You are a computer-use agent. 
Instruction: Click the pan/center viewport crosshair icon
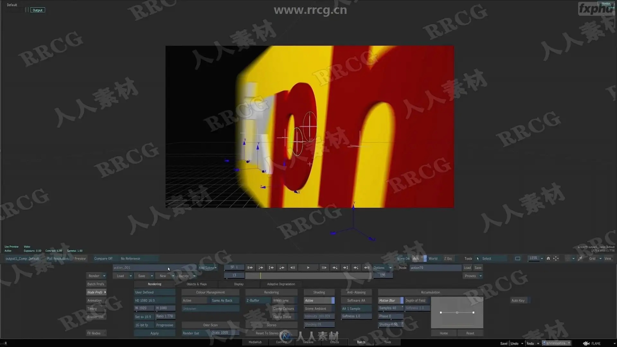(x=556, y=258)
